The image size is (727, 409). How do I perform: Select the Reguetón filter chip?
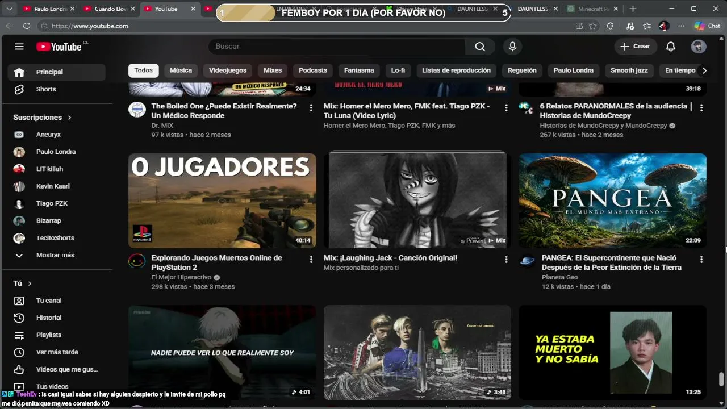522,70
